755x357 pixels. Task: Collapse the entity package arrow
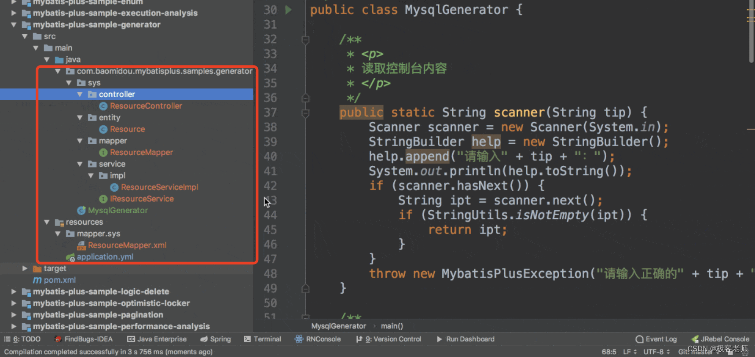coord(80,118)
